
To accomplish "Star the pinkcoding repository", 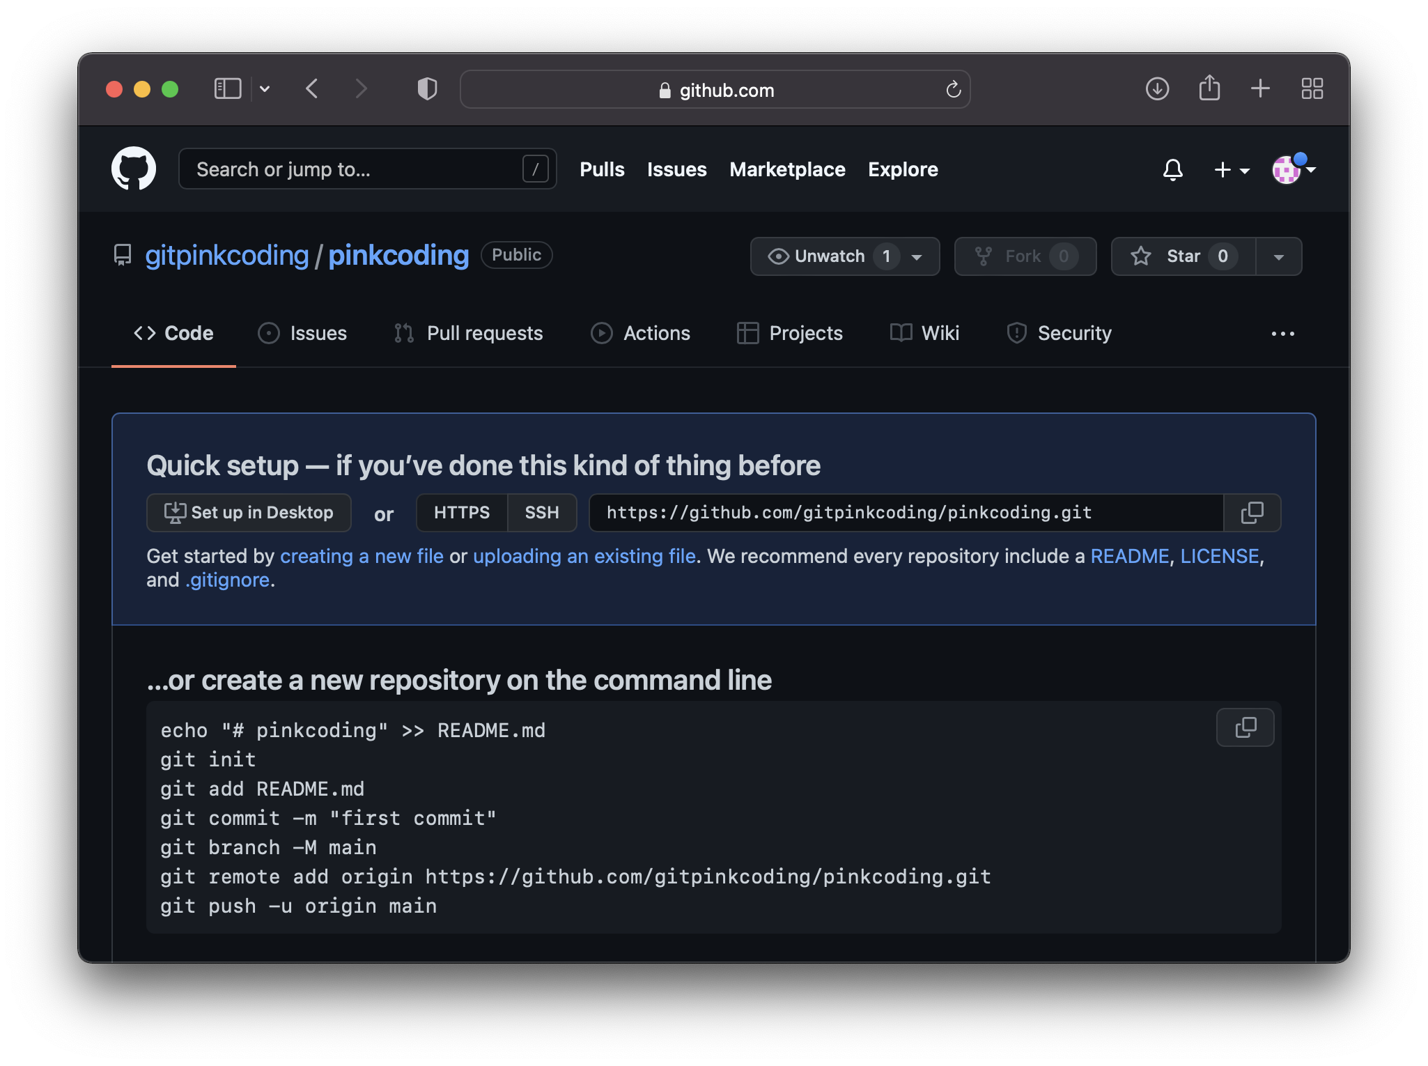I will tap(1183, 256).
